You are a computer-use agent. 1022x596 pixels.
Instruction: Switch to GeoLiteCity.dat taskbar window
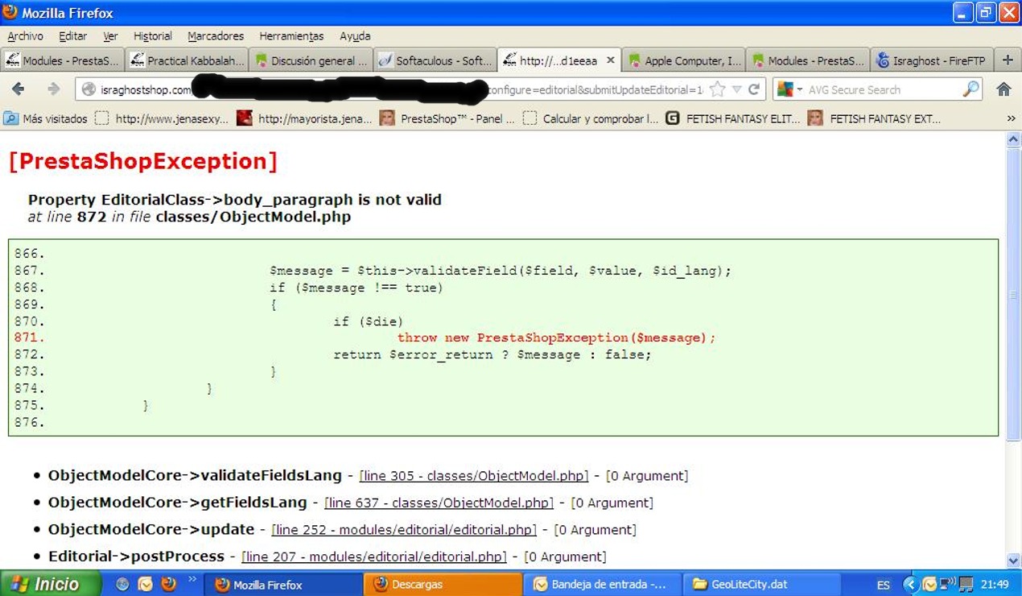(760, 585)
